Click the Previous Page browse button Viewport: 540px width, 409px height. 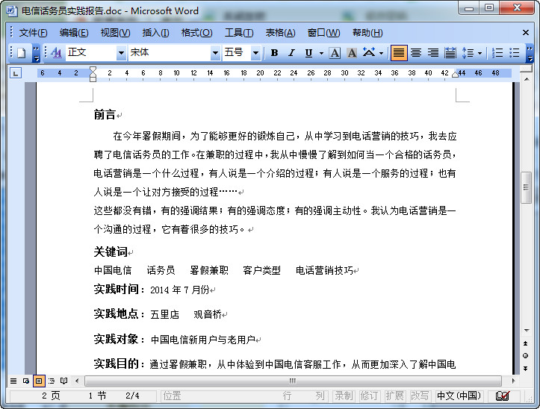(x=526, y=343)
